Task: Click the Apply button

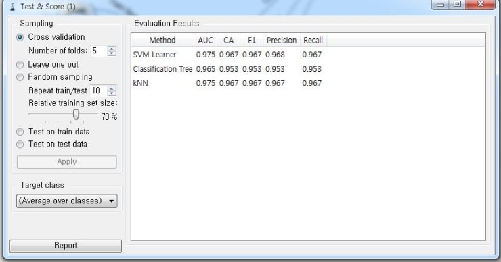Action: point(67,162)
